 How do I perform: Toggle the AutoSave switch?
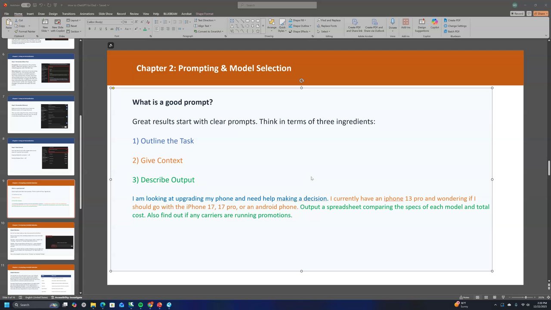tap(25, 5)
